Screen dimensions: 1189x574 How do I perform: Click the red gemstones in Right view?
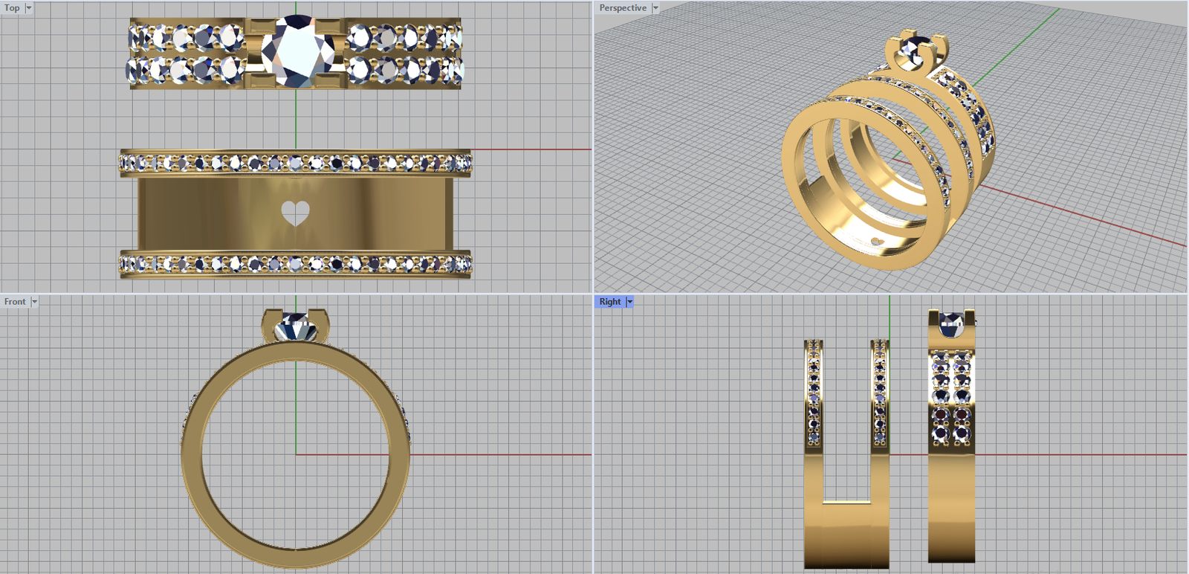click(952, 414)
